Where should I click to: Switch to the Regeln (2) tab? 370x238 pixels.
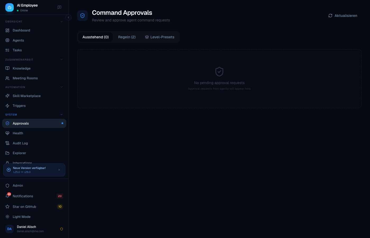pyautogui.click(x=127, y=37)
